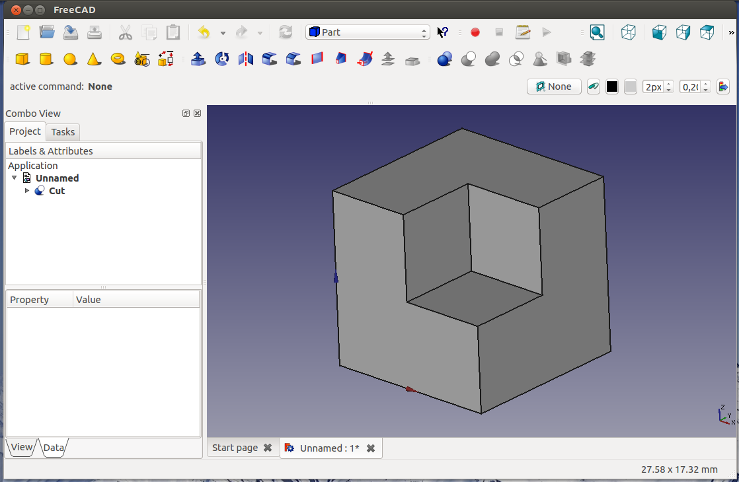The height and width of the screenshot is (482, 739).
Task: Collapse the Unnamed document node
Action: (15, 178)
